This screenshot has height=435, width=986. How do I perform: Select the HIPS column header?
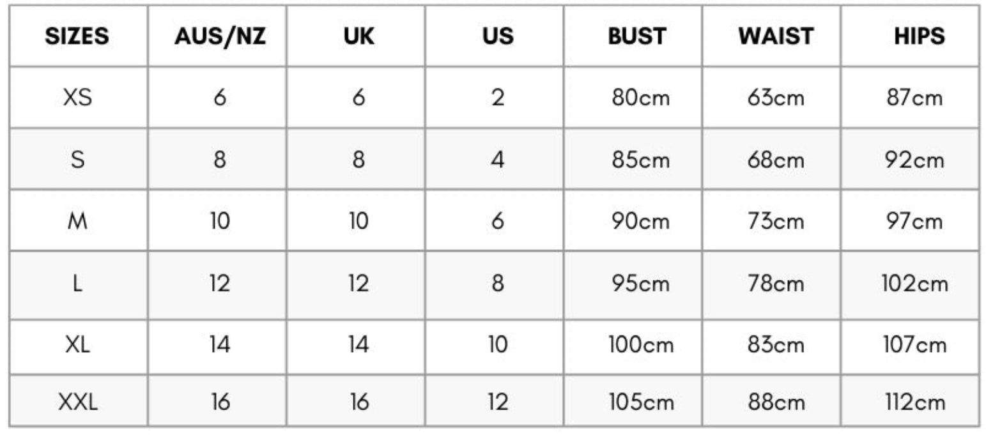click(x=919, y=36)
